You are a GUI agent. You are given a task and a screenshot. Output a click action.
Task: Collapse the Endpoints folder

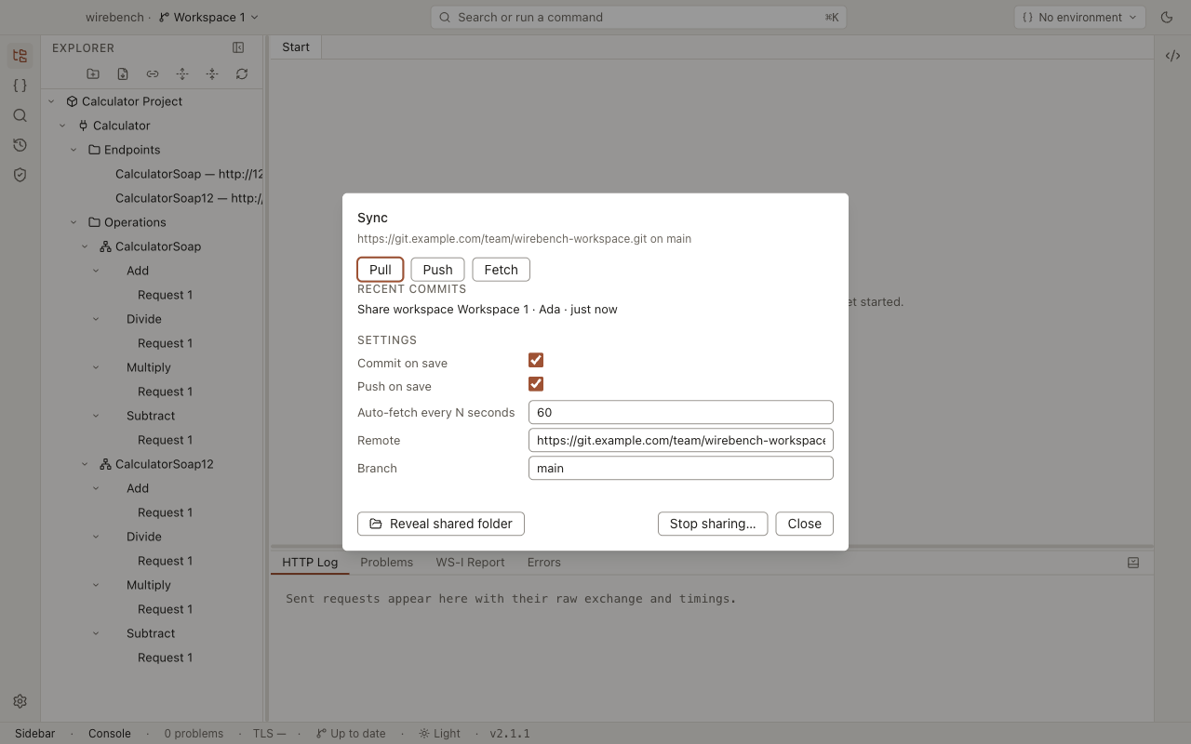74,150
